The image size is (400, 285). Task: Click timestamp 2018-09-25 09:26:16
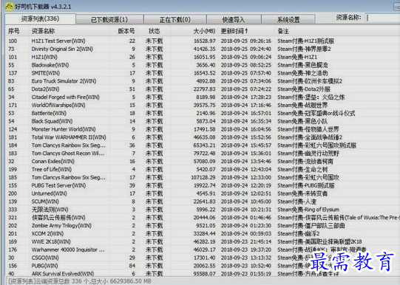[246, 41]
